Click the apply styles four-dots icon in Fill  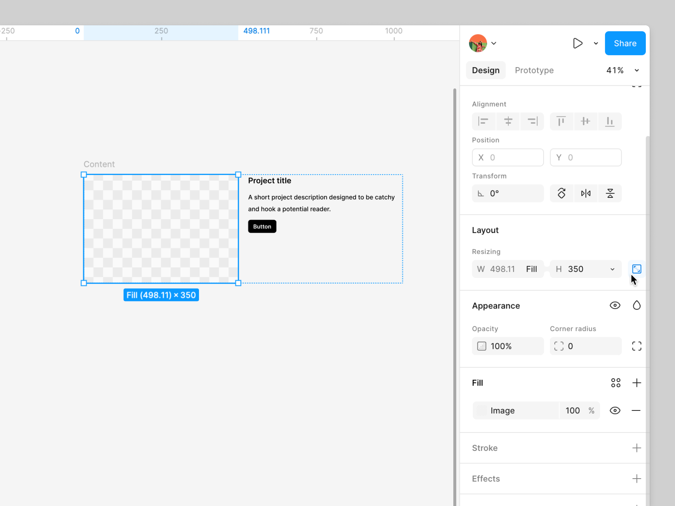point(616,383)
